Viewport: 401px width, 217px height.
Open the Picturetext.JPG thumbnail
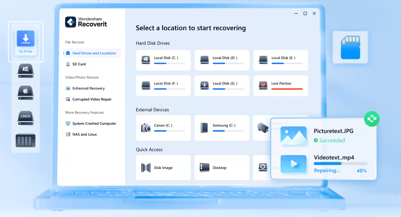[293, 136]
